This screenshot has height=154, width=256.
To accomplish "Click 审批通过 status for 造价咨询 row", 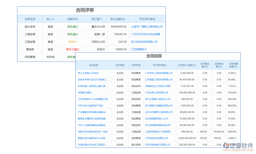I will [x=72, y=26].
